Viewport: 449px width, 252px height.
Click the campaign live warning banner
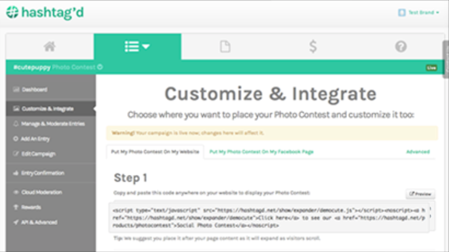click(272, 133)
